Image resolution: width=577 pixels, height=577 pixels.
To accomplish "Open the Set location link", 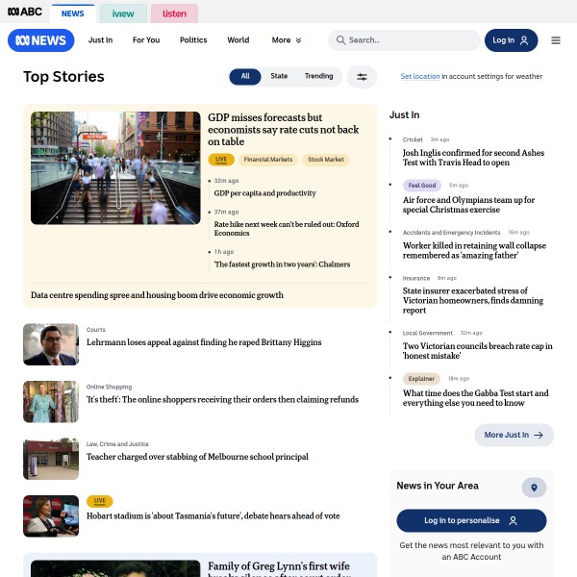I will coord(420,76).
